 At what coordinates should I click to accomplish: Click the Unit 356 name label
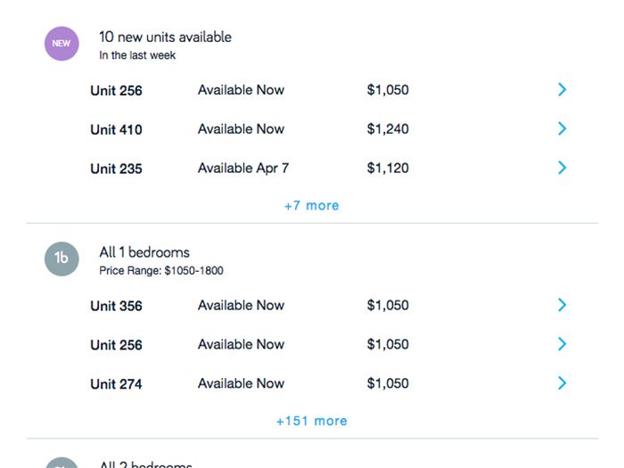[x=116, y=306]
